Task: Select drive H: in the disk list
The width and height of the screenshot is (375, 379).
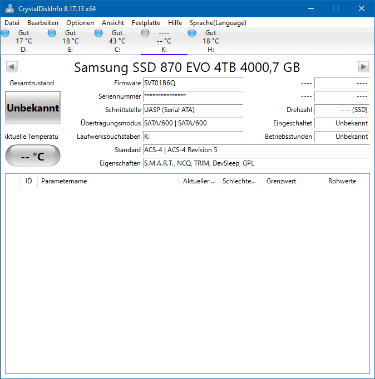Action: (211, 41)
